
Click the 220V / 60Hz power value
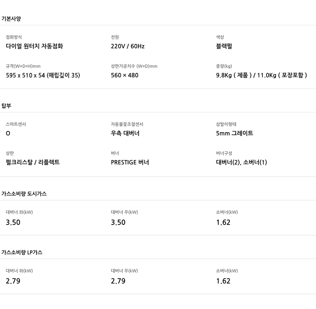point(127,46)
